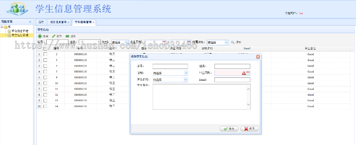Click folder icon of navigation tree root
This screenshot has height=145, width=356.
[6, 27]
